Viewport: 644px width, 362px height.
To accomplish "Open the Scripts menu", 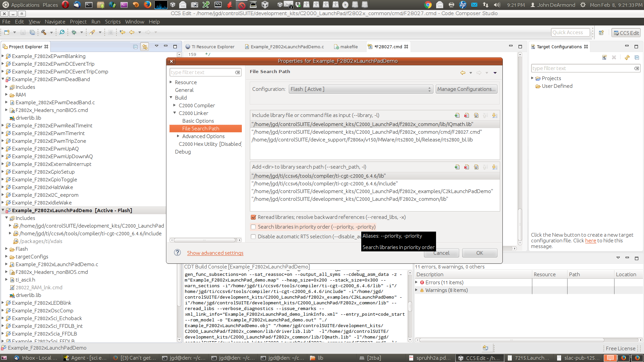I will (113, 21).
